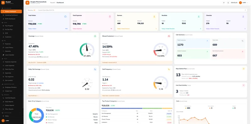Click the Live Feed Activity wifi icon
The width and height of the screenshot is (251, 124).
[243, 85]
